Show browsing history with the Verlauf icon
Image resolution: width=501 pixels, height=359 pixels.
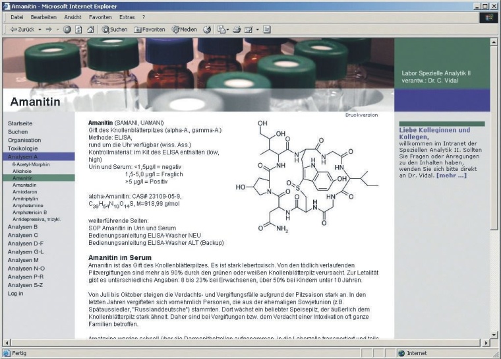[x=207, y=30]
